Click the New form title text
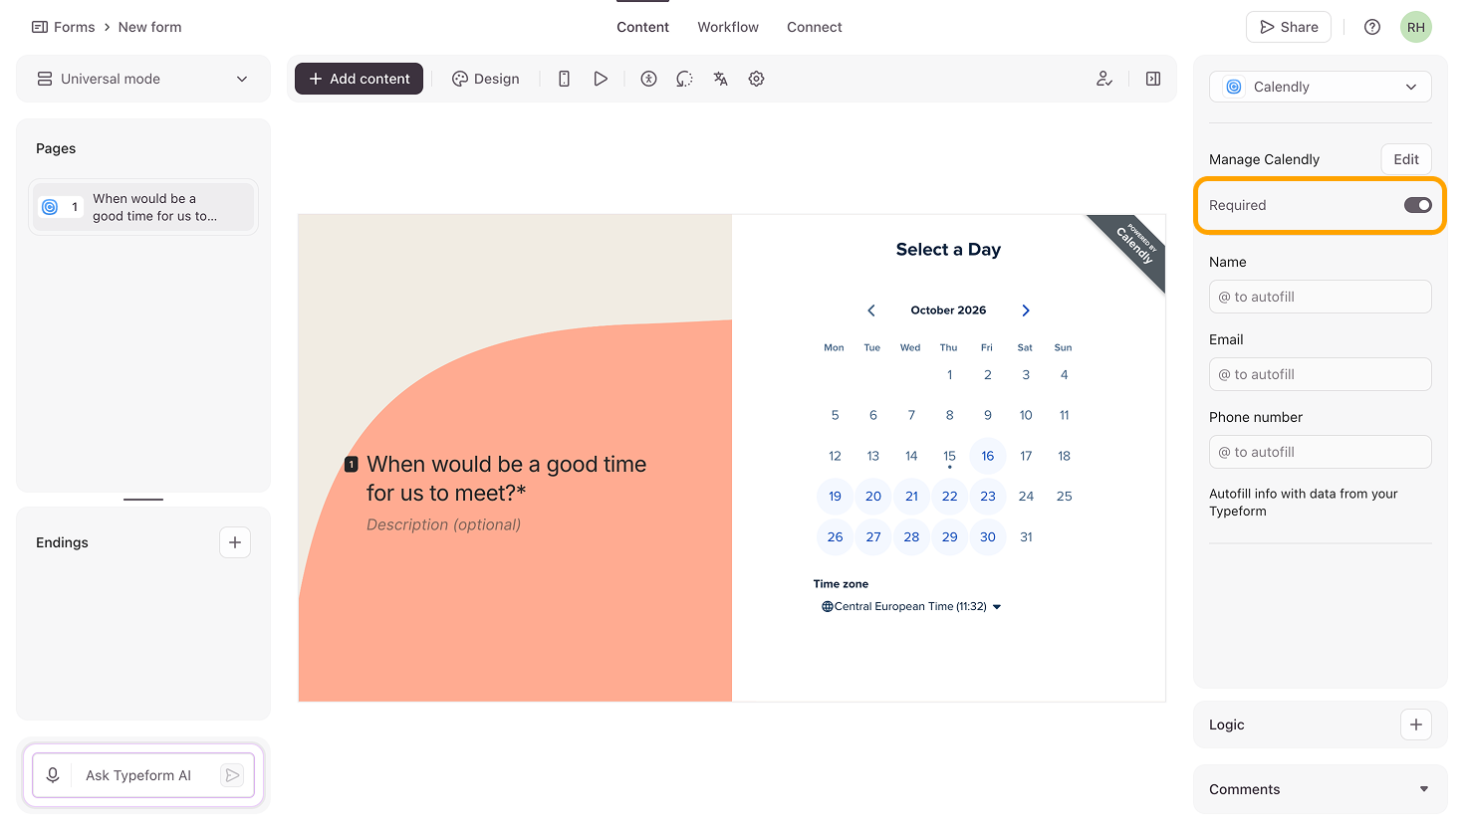 (x=149, y=27)
